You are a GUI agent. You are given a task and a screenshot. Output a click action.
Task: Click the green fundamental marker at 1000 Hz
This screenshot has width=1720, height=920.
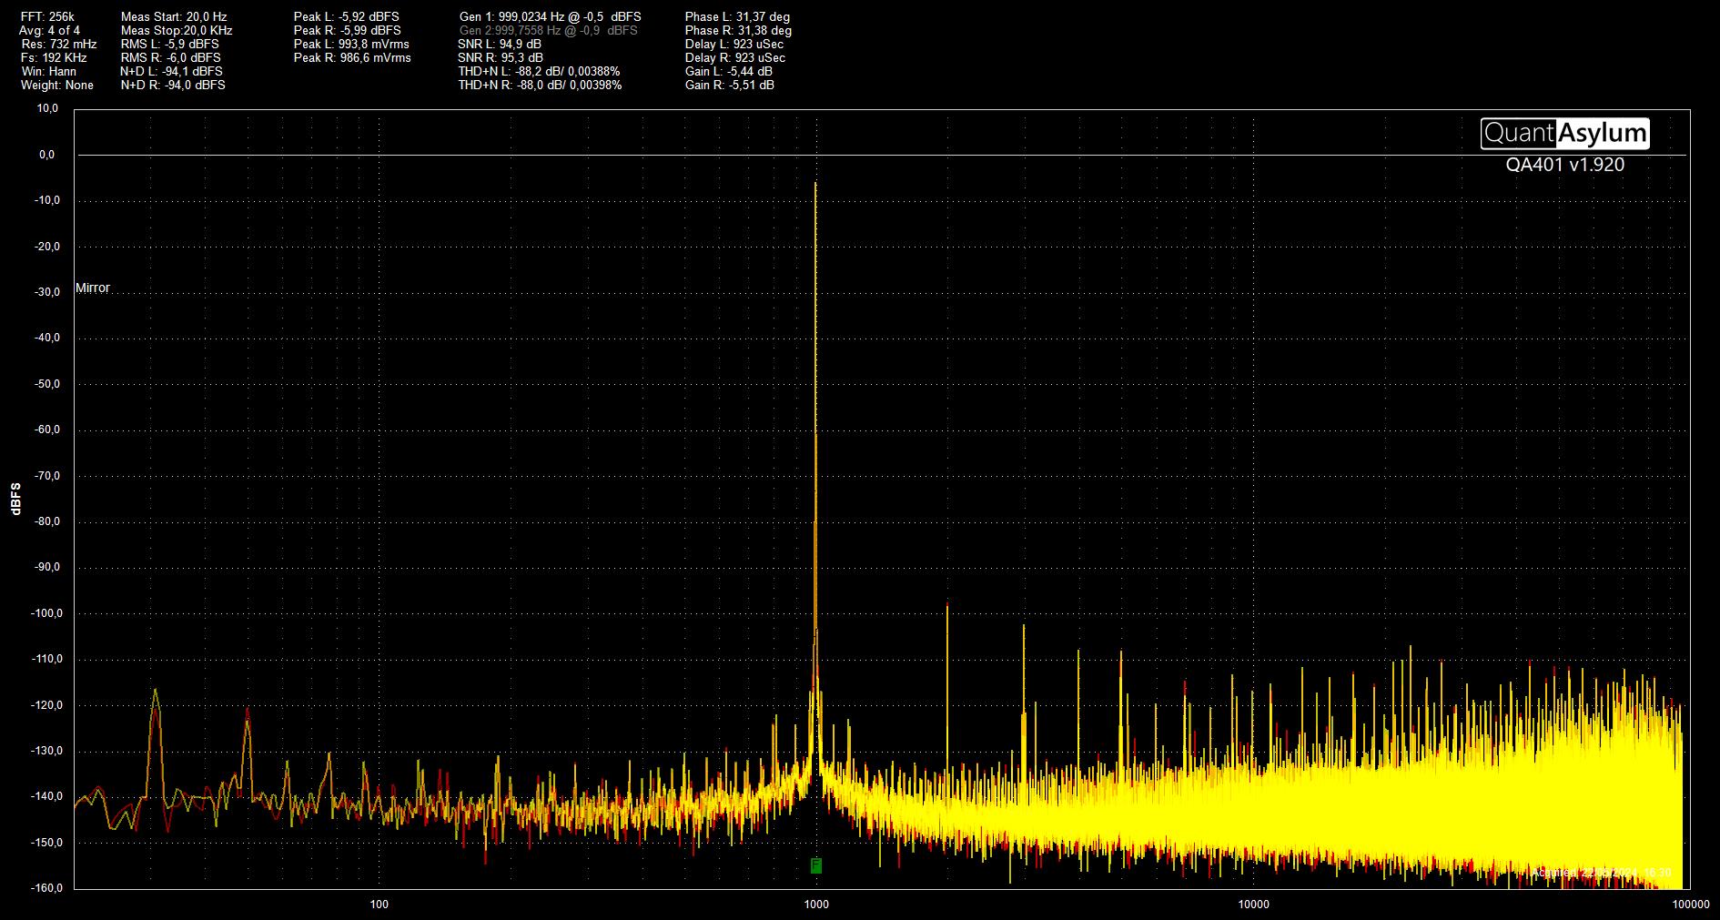816,865
